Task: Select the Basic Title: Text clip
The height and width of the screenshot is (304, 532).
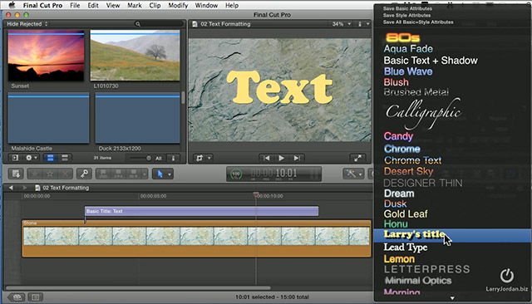Action: [x=201, y=211]
